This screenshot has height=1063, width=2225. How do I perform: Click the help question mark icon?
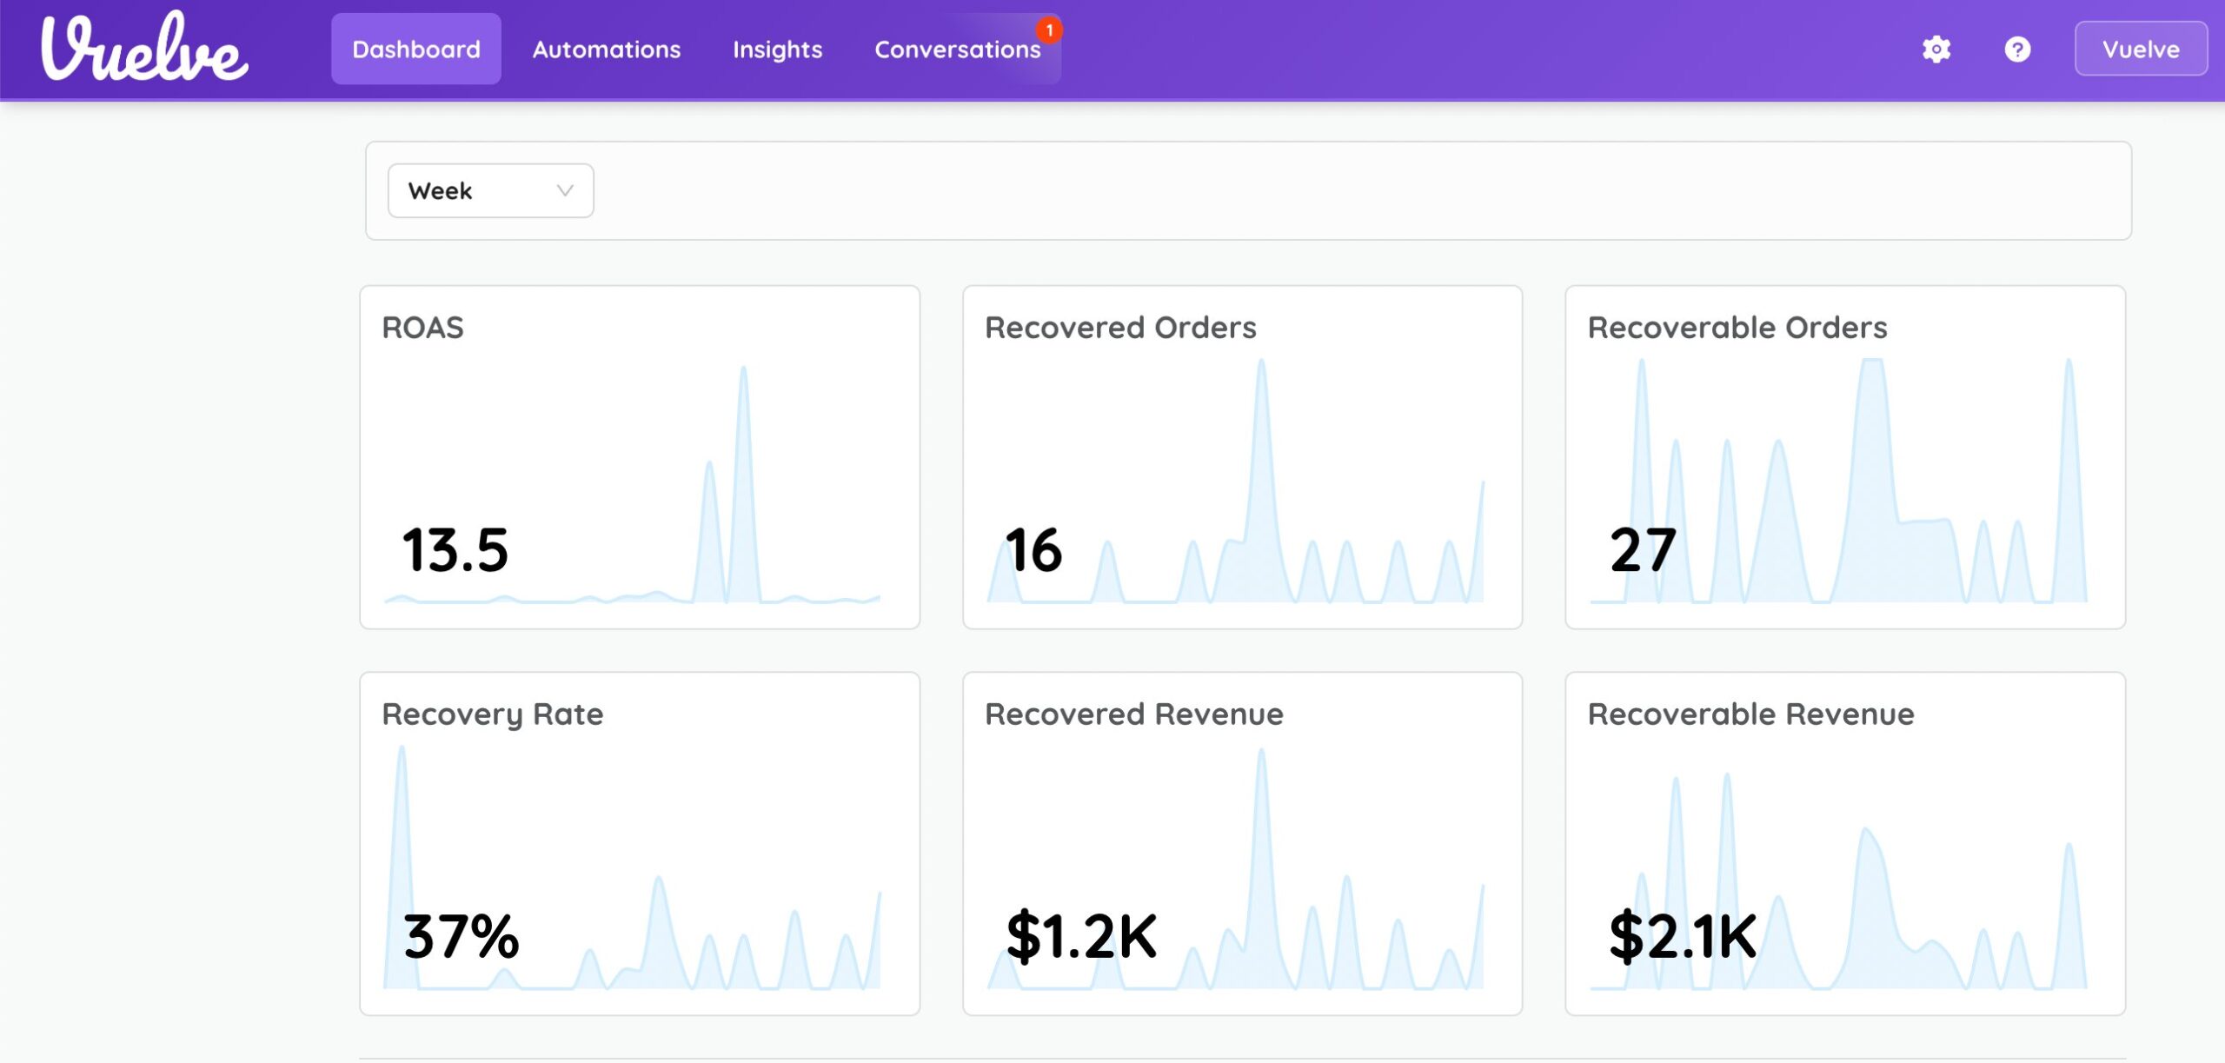[2016, 50]
